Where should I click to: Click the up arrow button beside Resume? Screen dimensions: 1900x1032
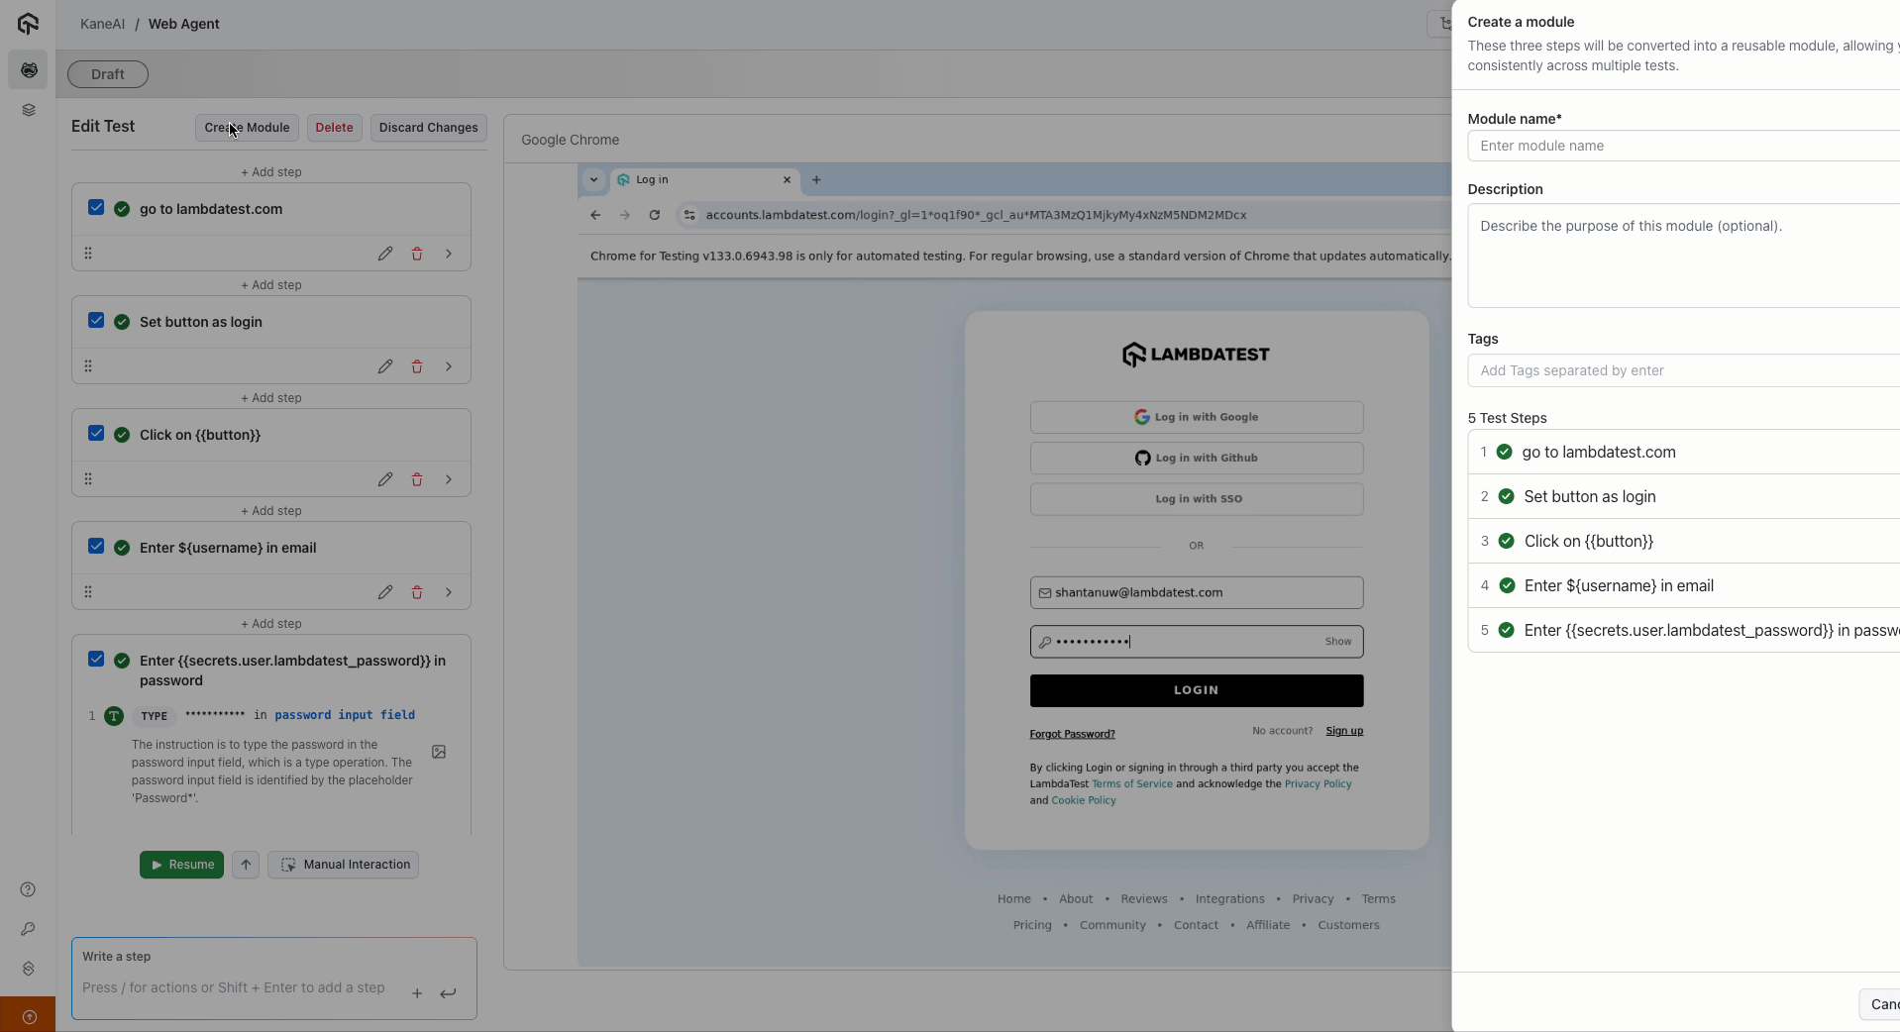[246, 865]
